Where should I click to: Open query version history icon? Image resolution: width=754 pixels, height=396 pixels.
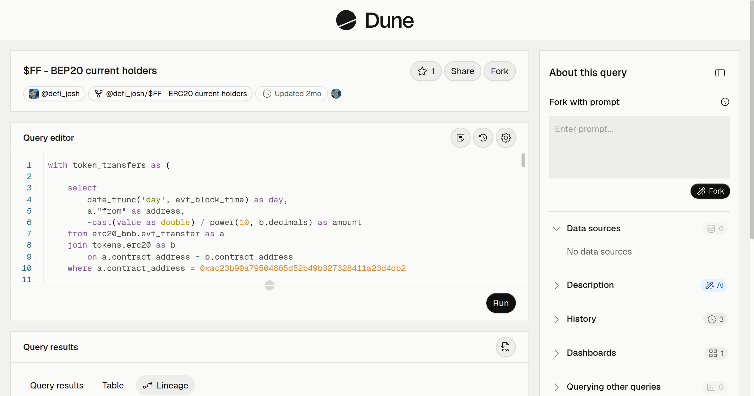pyautogui.click(x=483, y=138)
